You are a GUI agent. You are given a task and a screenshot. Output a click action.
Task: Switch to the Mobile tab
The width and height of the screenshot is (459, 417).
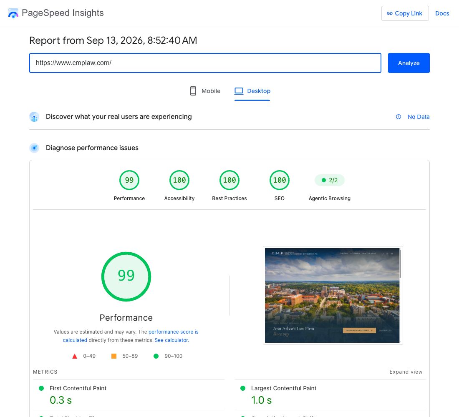click(x=205, y=91)
